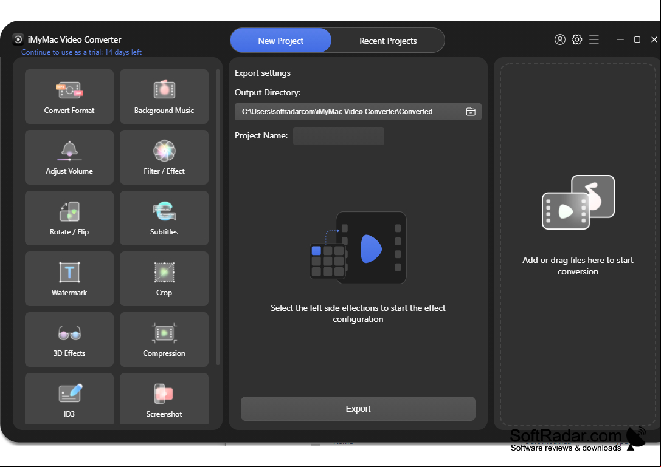Open the Watermark tool
The width and height of the screenshot is (661, 467).
click(x=69, y=278)
